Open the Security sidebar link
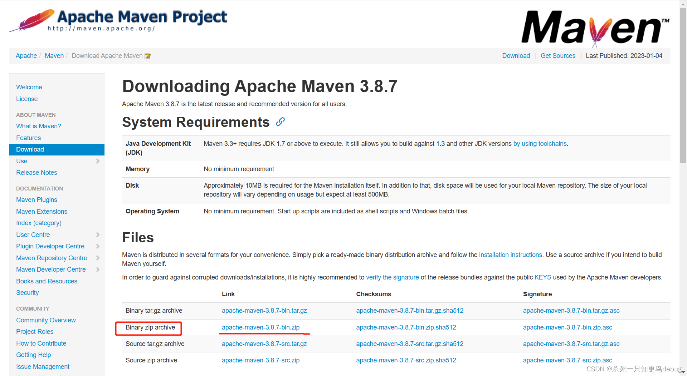The height and width of the screenshot is (376, 687). click(27, 293)
